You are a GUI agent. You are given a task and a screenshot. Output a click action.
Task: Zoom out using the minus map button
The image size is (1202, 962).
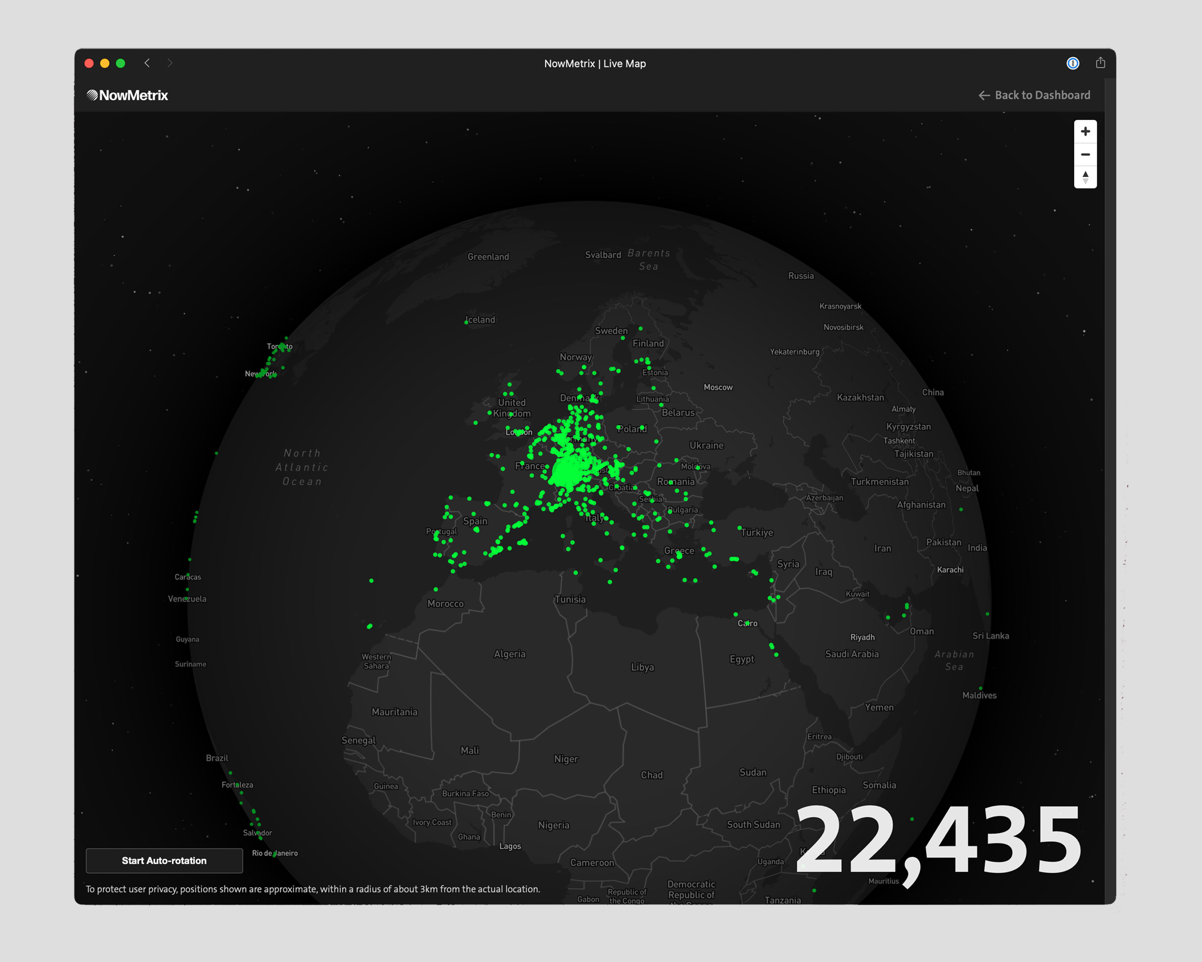(x=1085, y=155)
